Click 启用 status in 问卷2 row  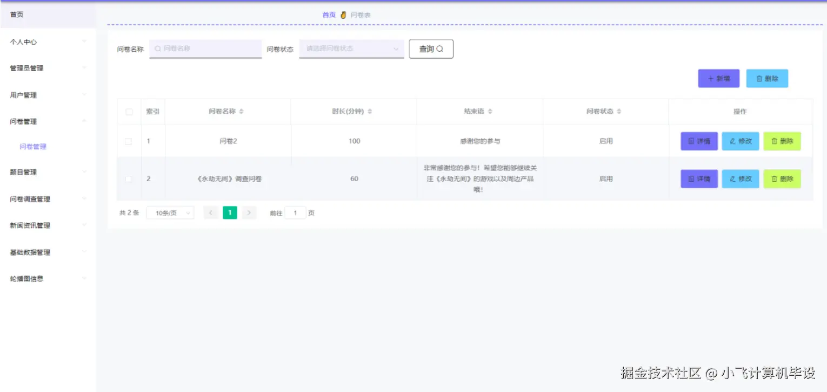pos(606,141)
